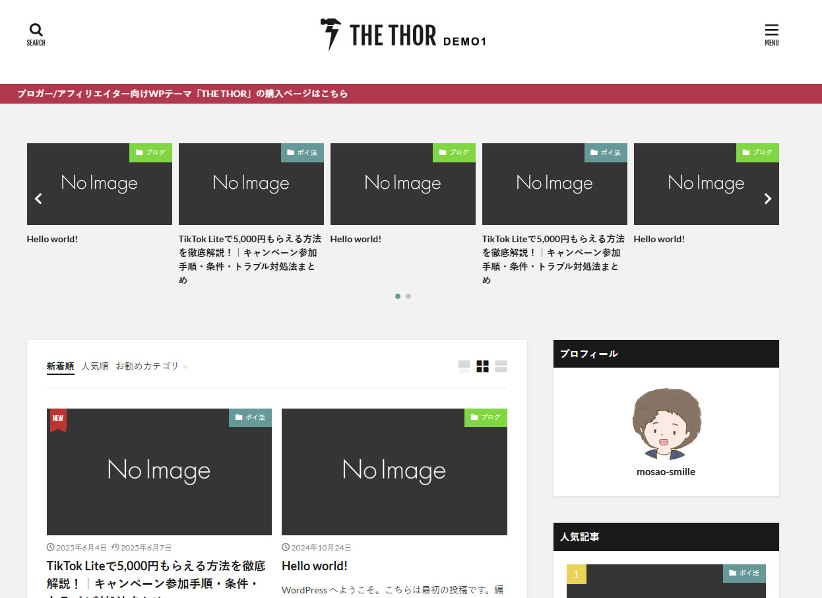Select the 人気順 sort tab
This screenshot has width=822, height=598.
point(94,366)
